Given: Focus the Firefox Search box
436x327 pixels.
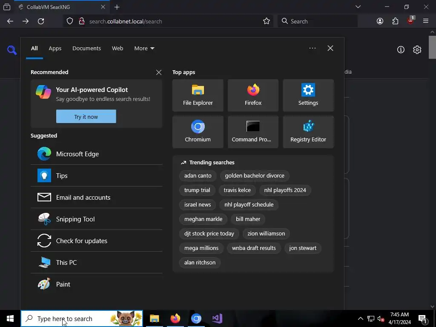Looking at the screenshot, I should click(318, 21).
